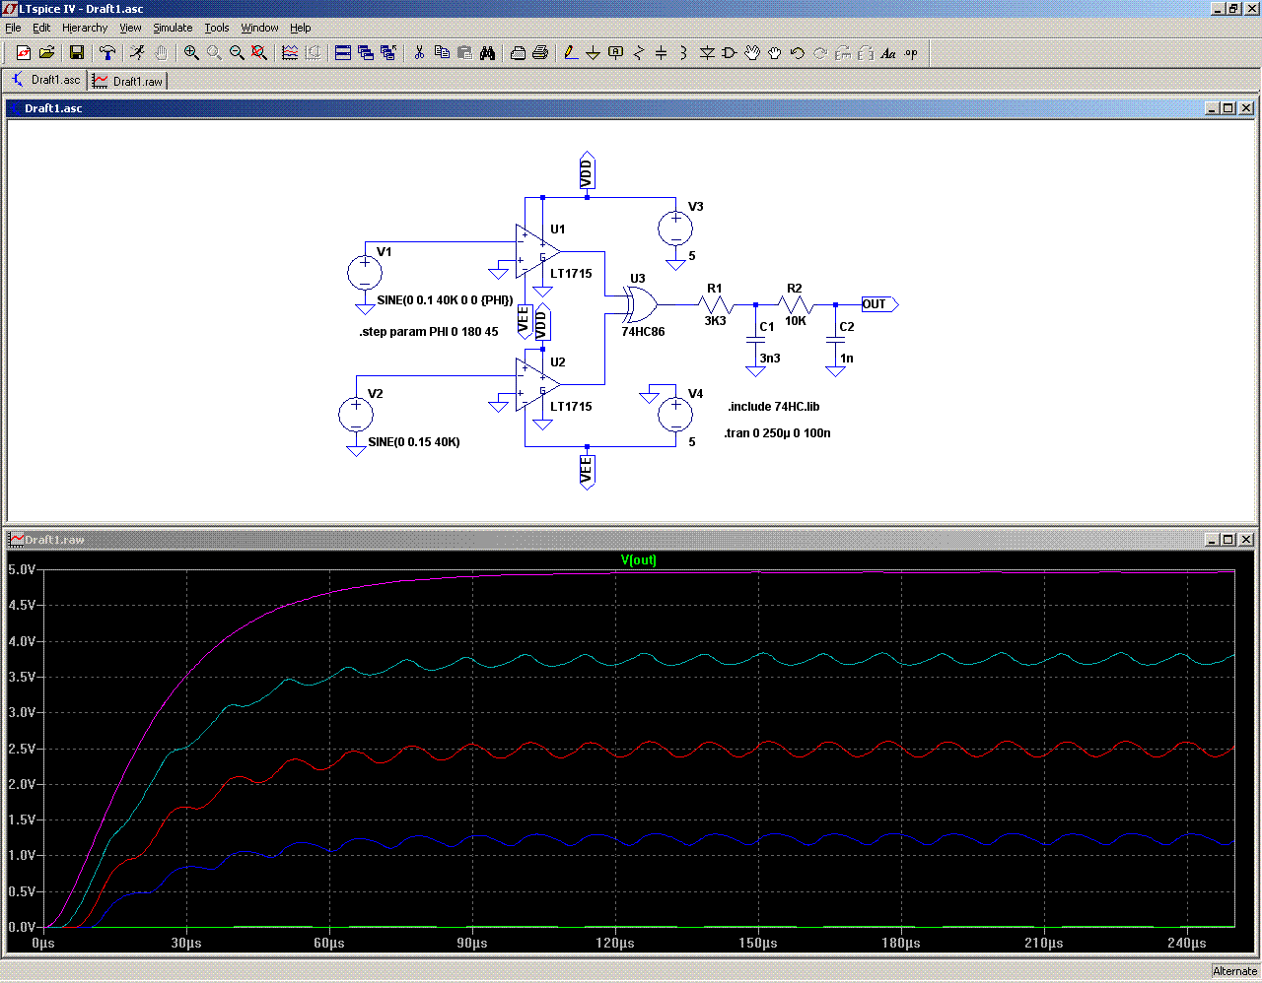Click the 74HC86 XOR gate symbol

point(641,305)
